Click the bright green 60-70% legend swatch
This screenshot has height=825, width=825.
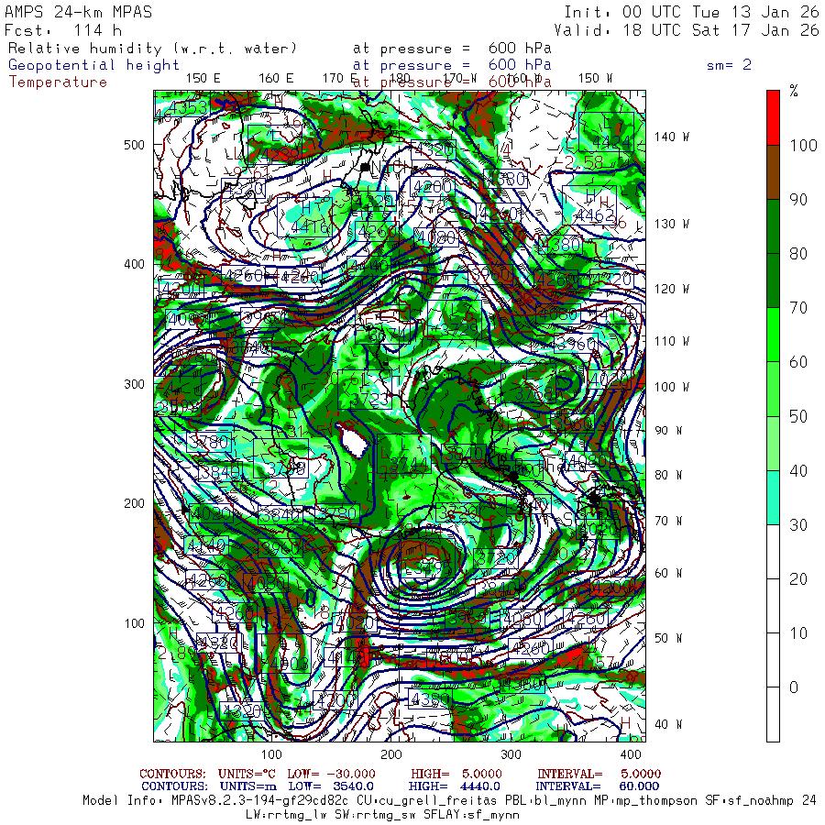tap(773, 335)
